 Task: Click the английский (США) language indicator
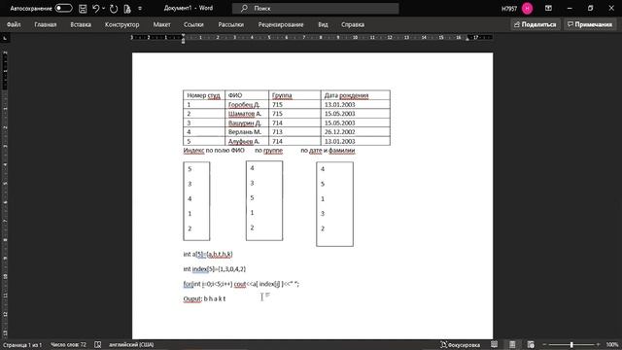(131, 345)
